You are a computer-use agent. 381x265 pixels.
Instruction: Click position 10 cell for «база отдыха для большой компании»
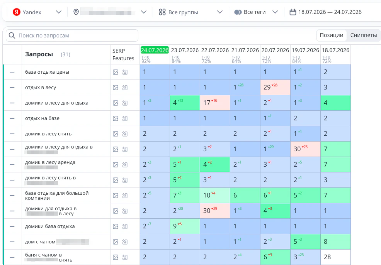pos(215,196)
